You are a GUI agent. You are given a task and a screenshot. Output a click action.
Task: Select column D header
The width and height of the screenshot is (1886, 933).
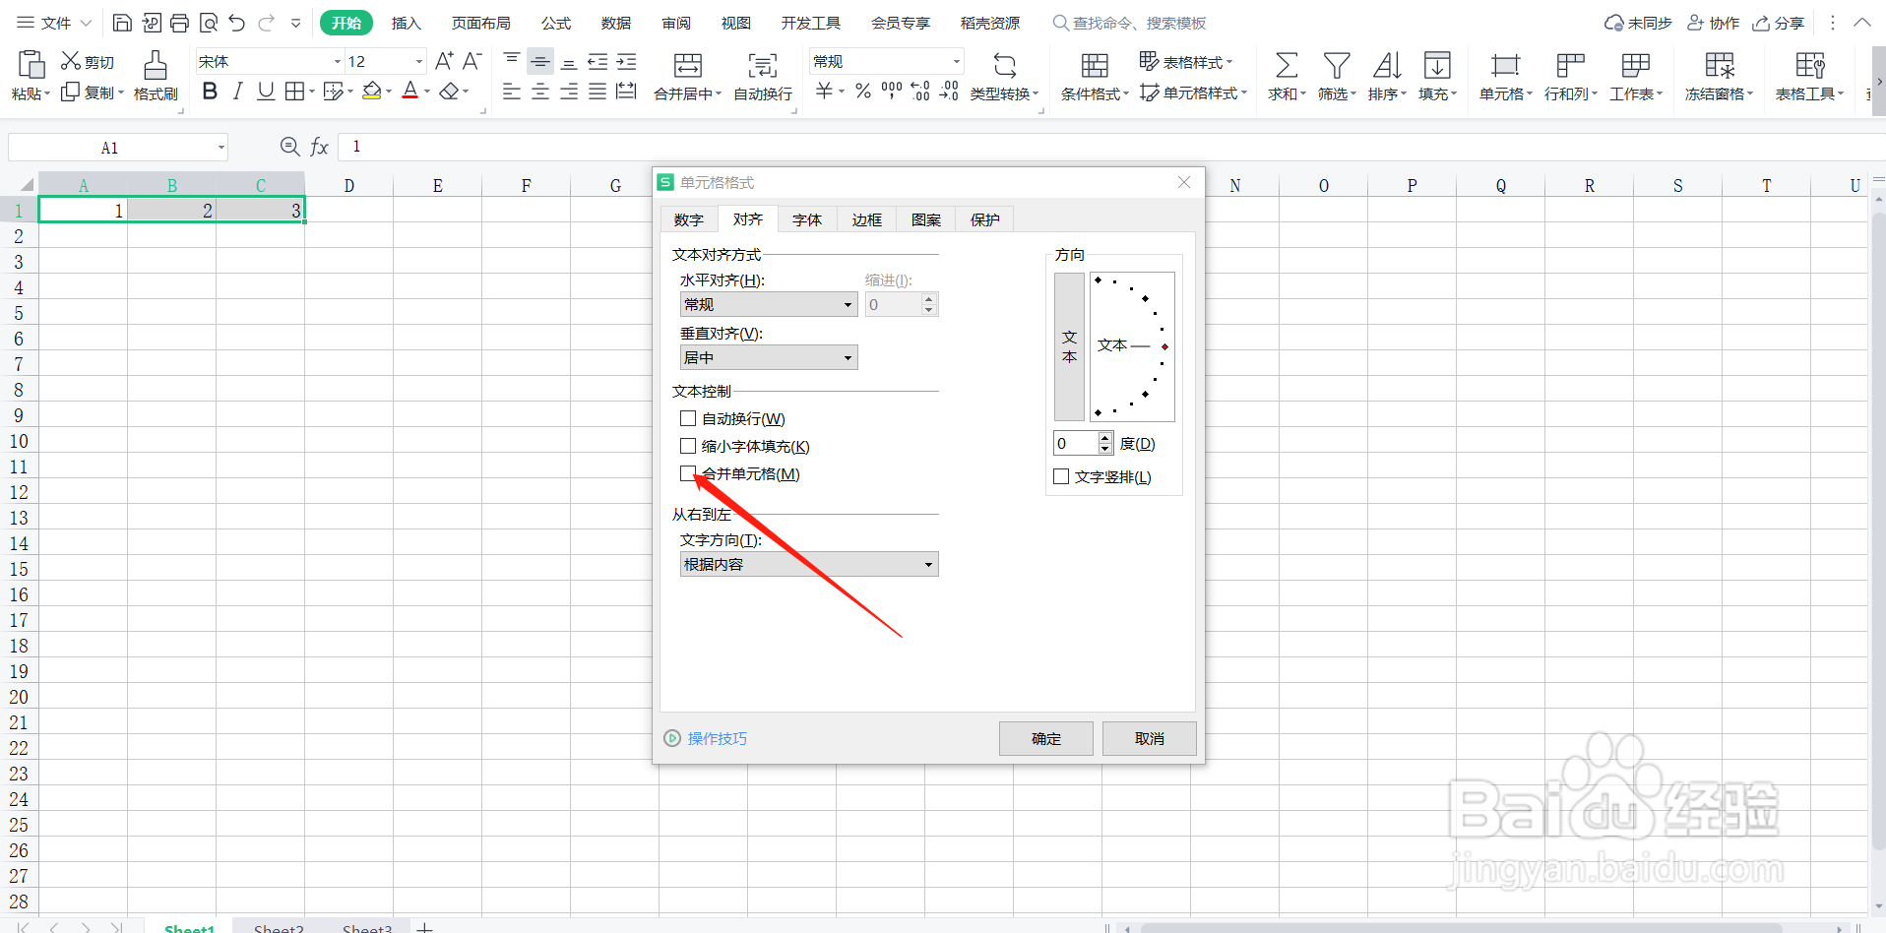[x=348, y=185]
